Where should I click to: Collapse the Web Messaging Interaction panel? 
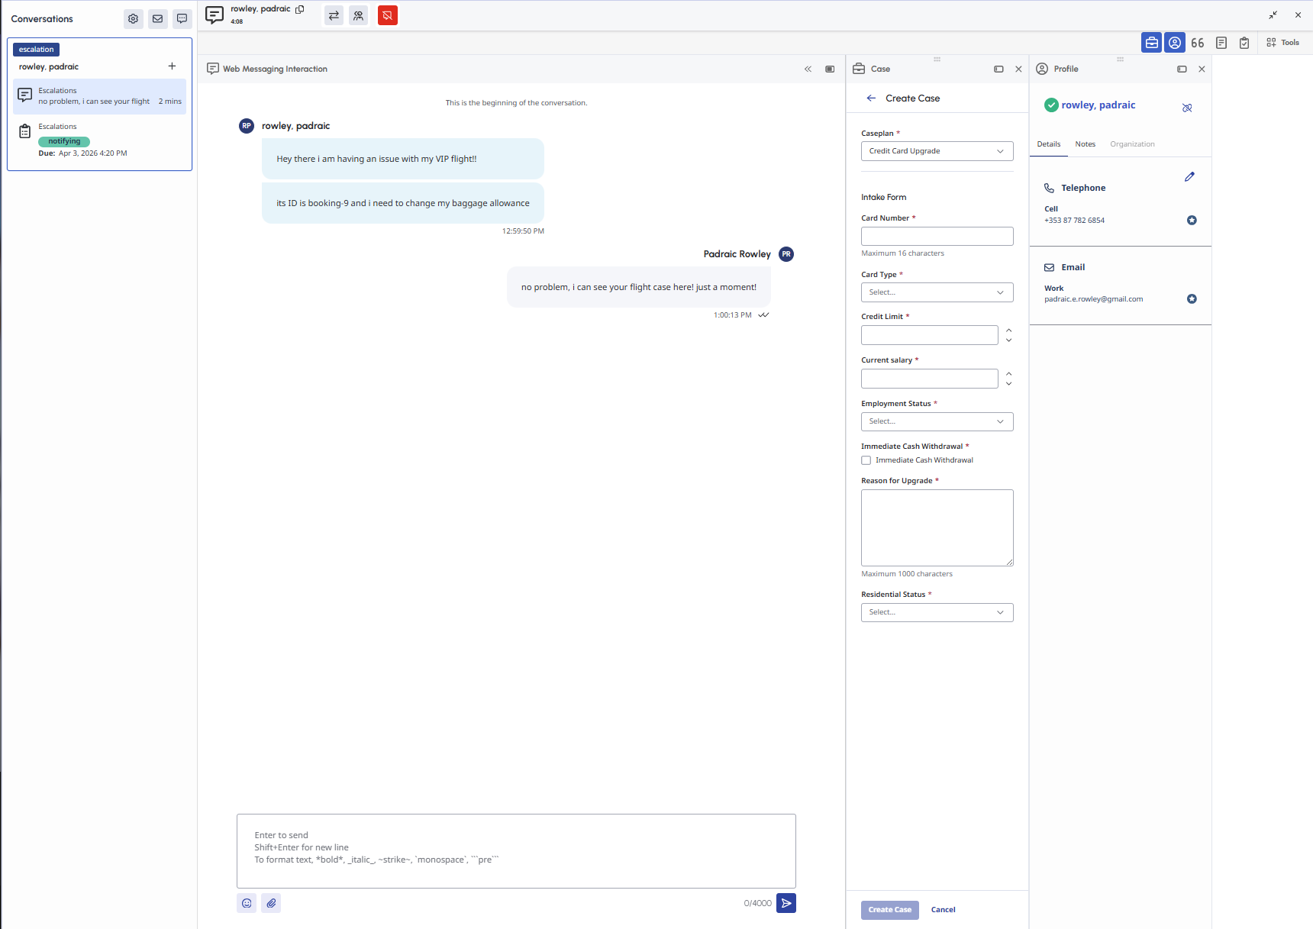808,69
